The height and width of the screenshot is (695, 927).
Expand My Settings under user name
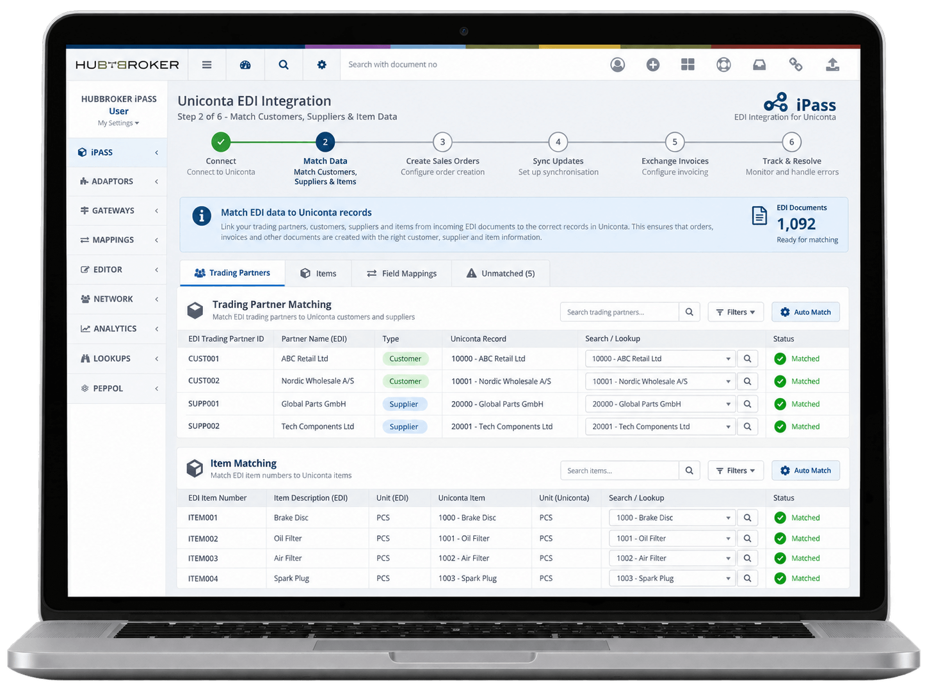pos(118,124)
